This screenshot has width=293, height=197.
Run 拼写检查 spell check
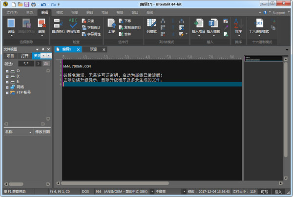click(x=73, y=23)
